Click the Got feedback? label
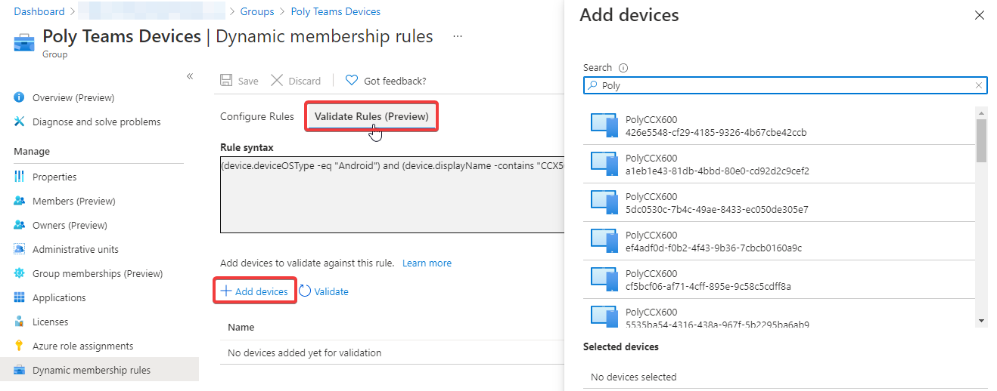The image size is (997, 391). tap(395, 81)
